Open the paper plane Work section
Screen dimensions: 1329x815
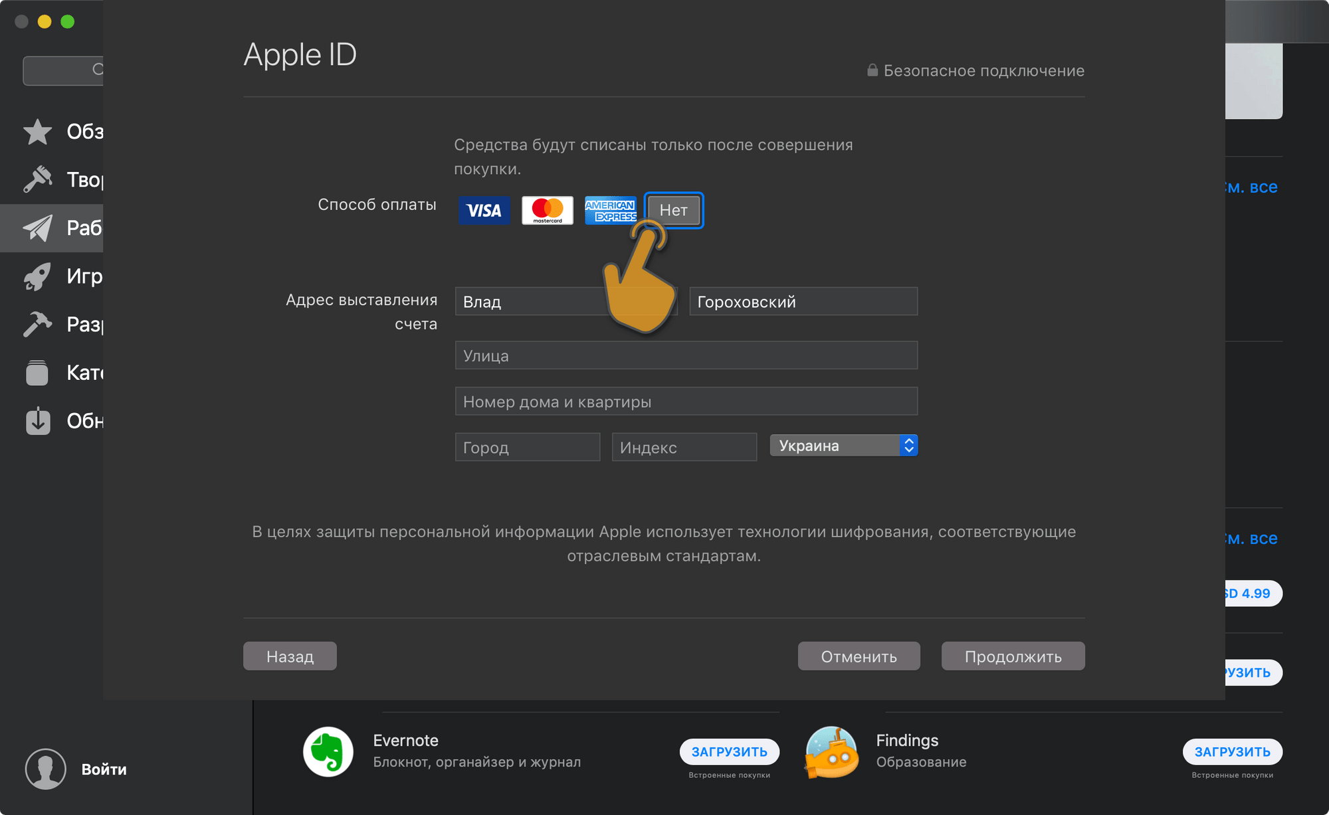(x=38, y=228)
